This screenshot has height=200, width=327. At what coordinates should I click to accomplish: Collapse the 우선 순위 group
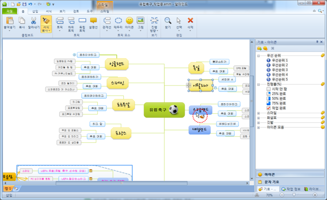tap(259, 55)
